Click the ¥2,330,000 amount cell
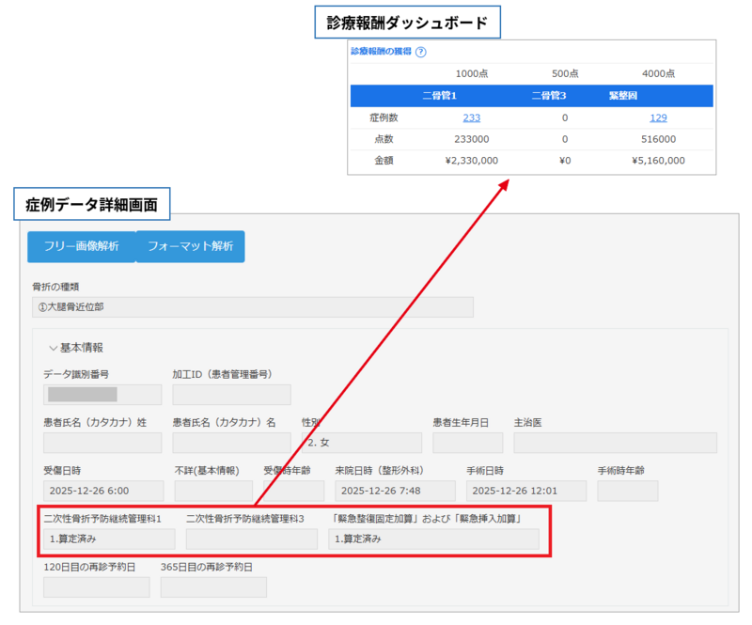Viewport: 752px width, 625px height. click(472, 161)
